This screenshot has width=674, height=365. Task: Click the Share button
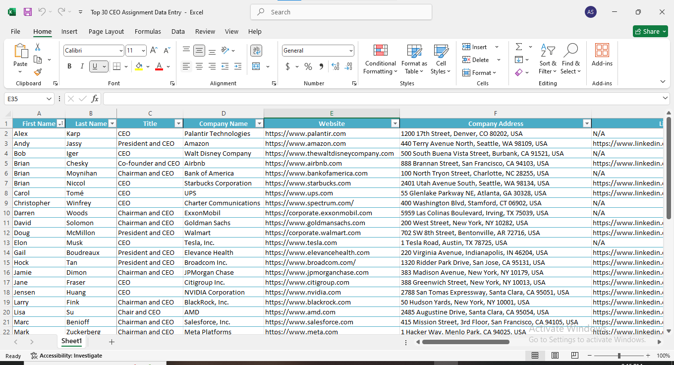[x=650, y=31]
